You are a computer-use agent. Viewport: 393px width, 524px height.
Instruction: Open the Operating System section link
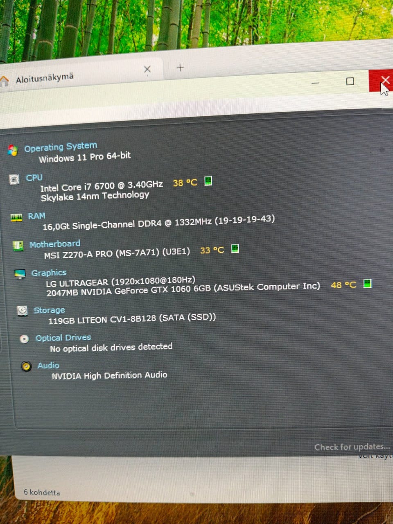coord(61,147)
